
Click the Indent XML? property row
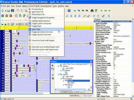pos(113,40)
